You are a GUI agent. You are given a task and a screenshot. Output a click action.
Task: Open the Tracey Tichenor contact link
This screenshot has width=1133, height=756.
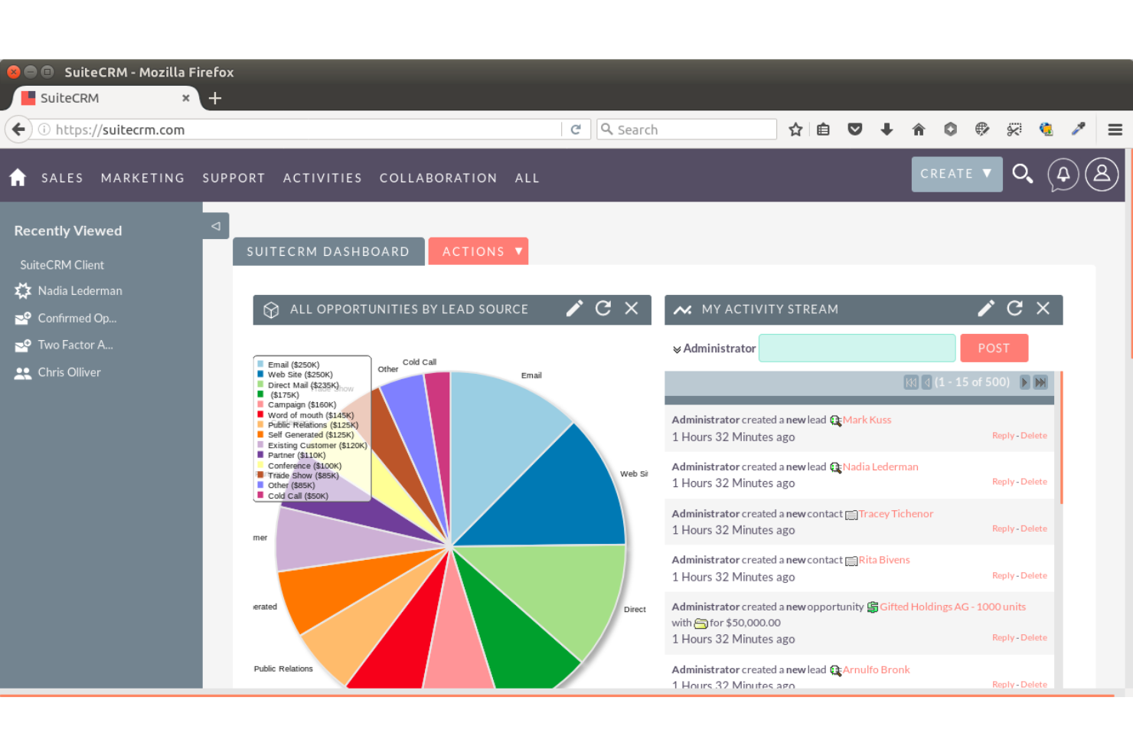pyautogui.click(x=896, y=514)
